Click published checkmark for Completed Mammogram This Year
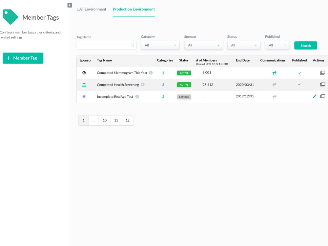328x246 pixels. point(299,73)
